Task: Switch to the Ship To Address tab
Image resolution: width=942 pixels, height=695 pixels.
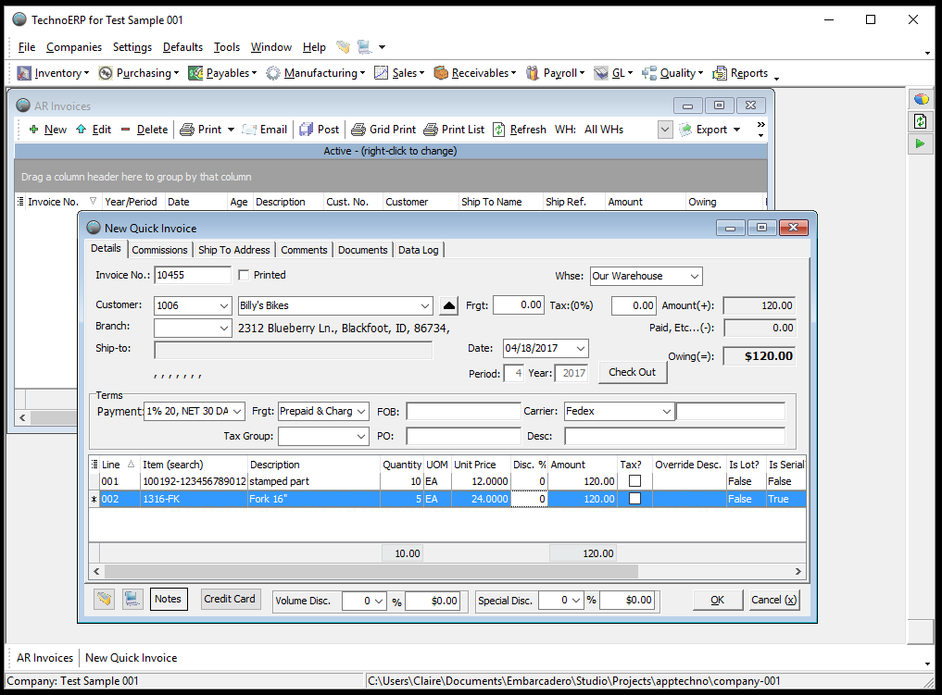Action: [233, 250]
